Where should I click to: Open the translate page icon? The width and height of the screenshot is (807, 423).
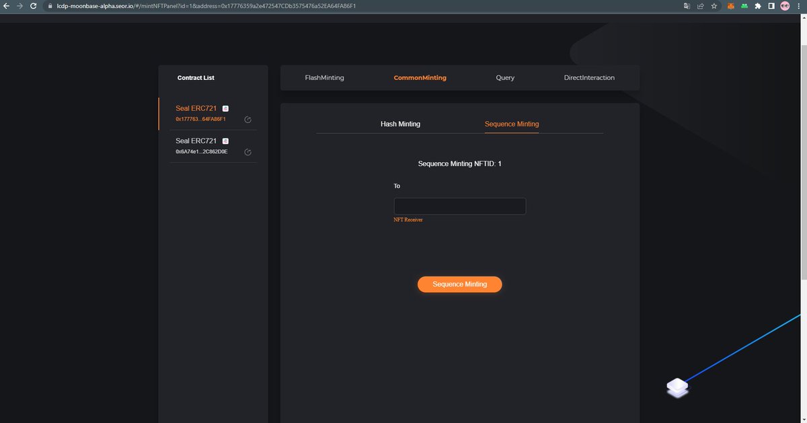click(x=687, y=5)
